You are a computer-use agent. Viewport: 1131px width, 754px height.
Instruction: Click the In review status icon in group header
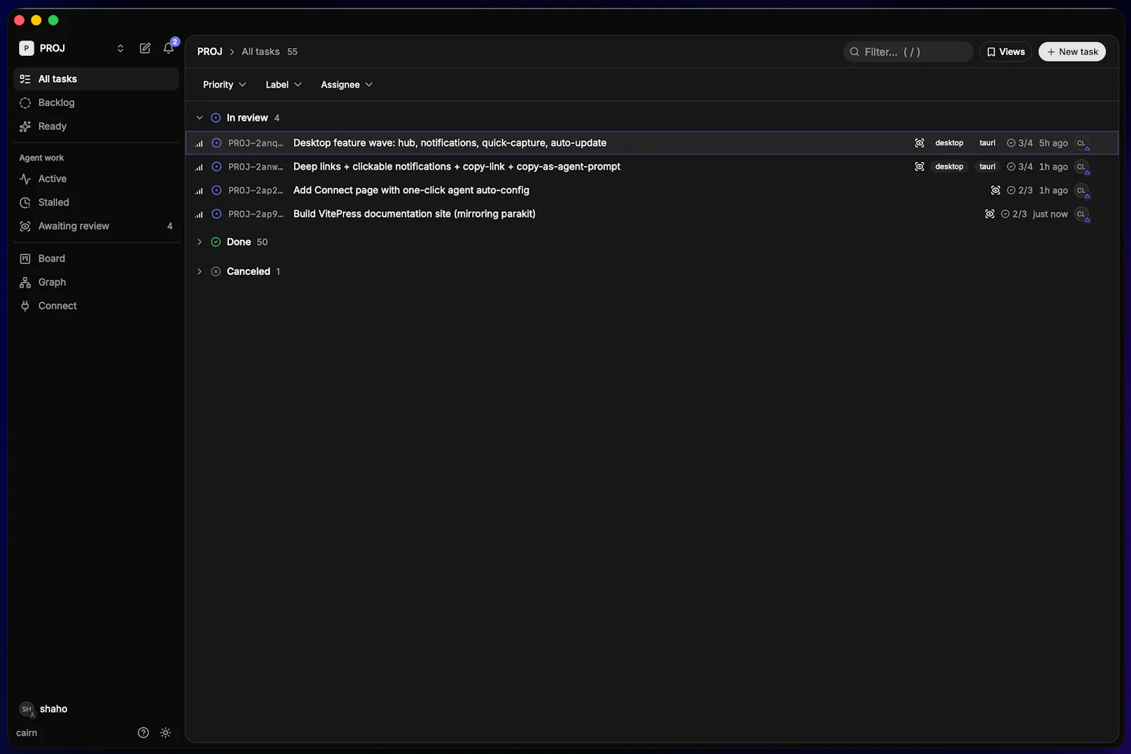216,118
